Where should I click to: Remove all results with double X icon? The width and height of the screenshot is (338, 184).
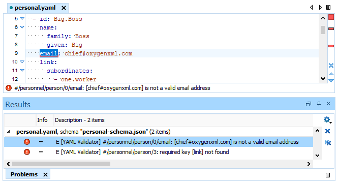click(x=328, y=142)
